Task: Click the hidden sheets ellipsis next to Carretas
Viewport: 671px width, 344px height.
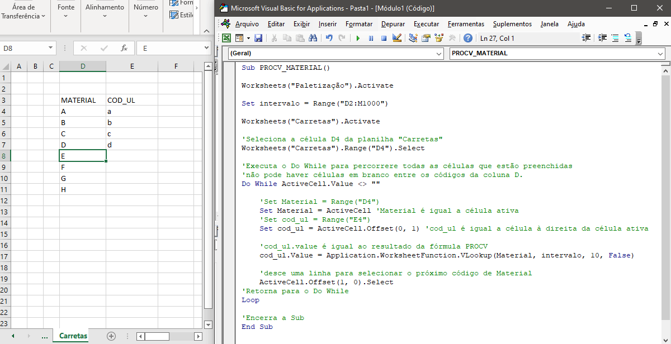Action: pyautogui.click(x=45, y=337)
